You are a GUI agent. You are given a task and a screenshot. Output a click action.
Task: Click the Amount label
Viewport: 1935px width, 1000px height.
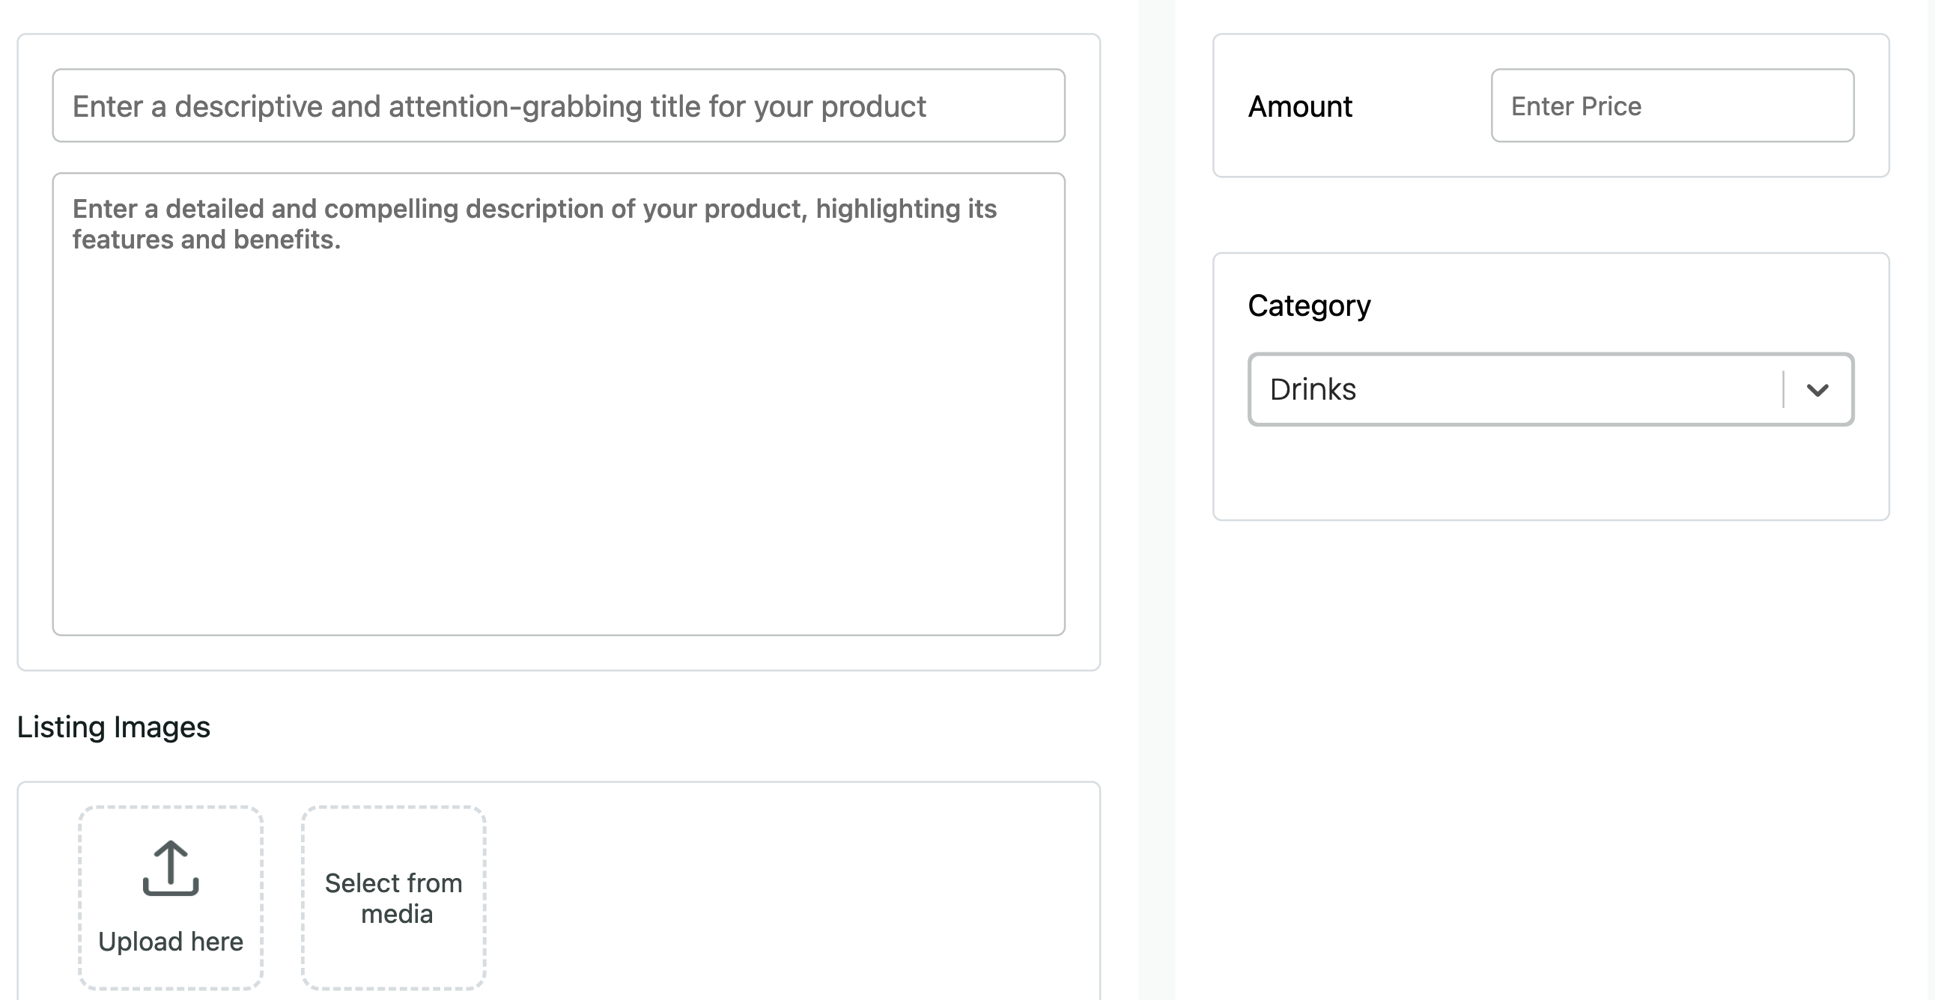[1299, 106]
